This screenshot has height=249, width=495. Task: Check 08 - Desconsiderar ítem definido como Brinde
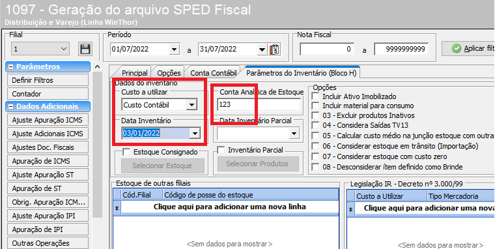click(315, 167)
